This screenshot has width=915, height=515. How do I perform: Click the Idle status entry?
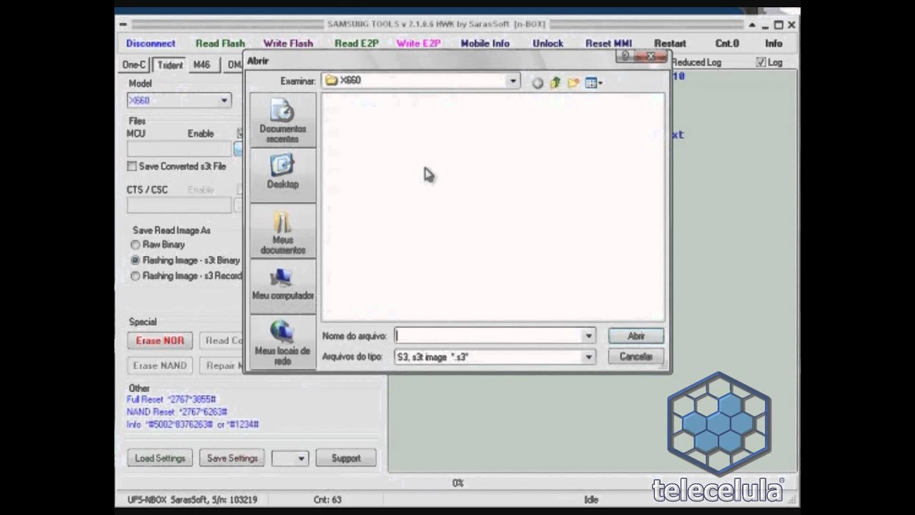(591, 500)
